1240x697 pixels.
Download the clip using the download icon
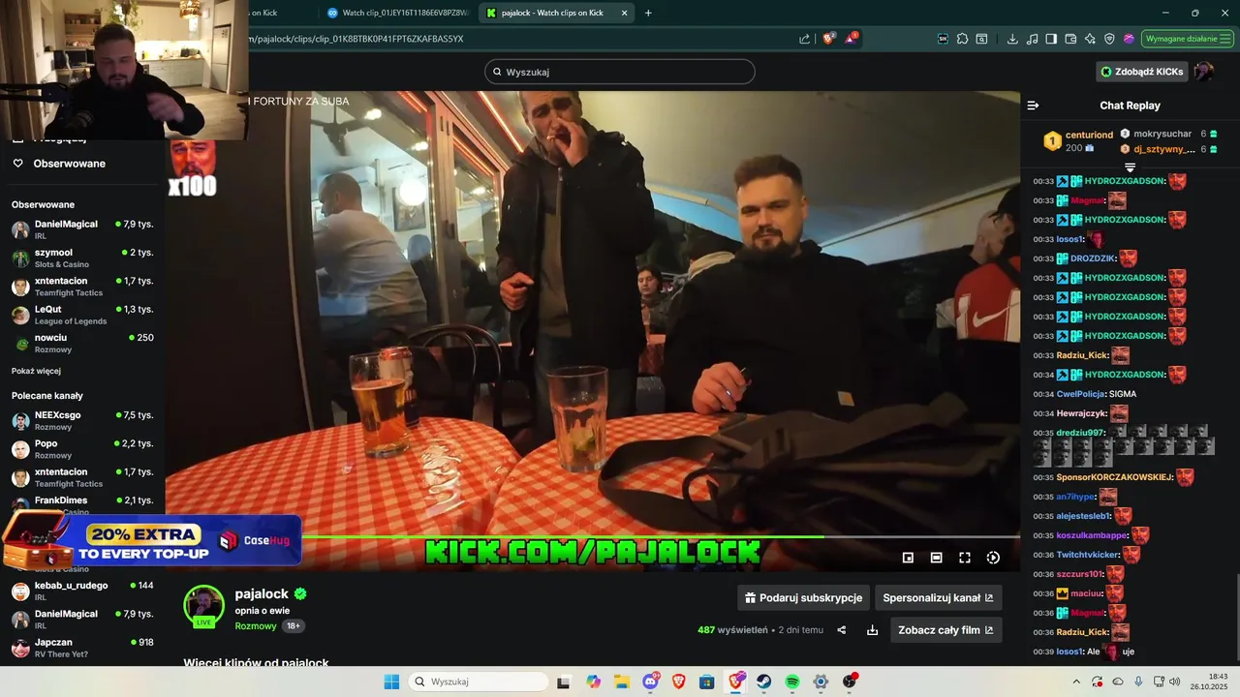tap(872, 630)
